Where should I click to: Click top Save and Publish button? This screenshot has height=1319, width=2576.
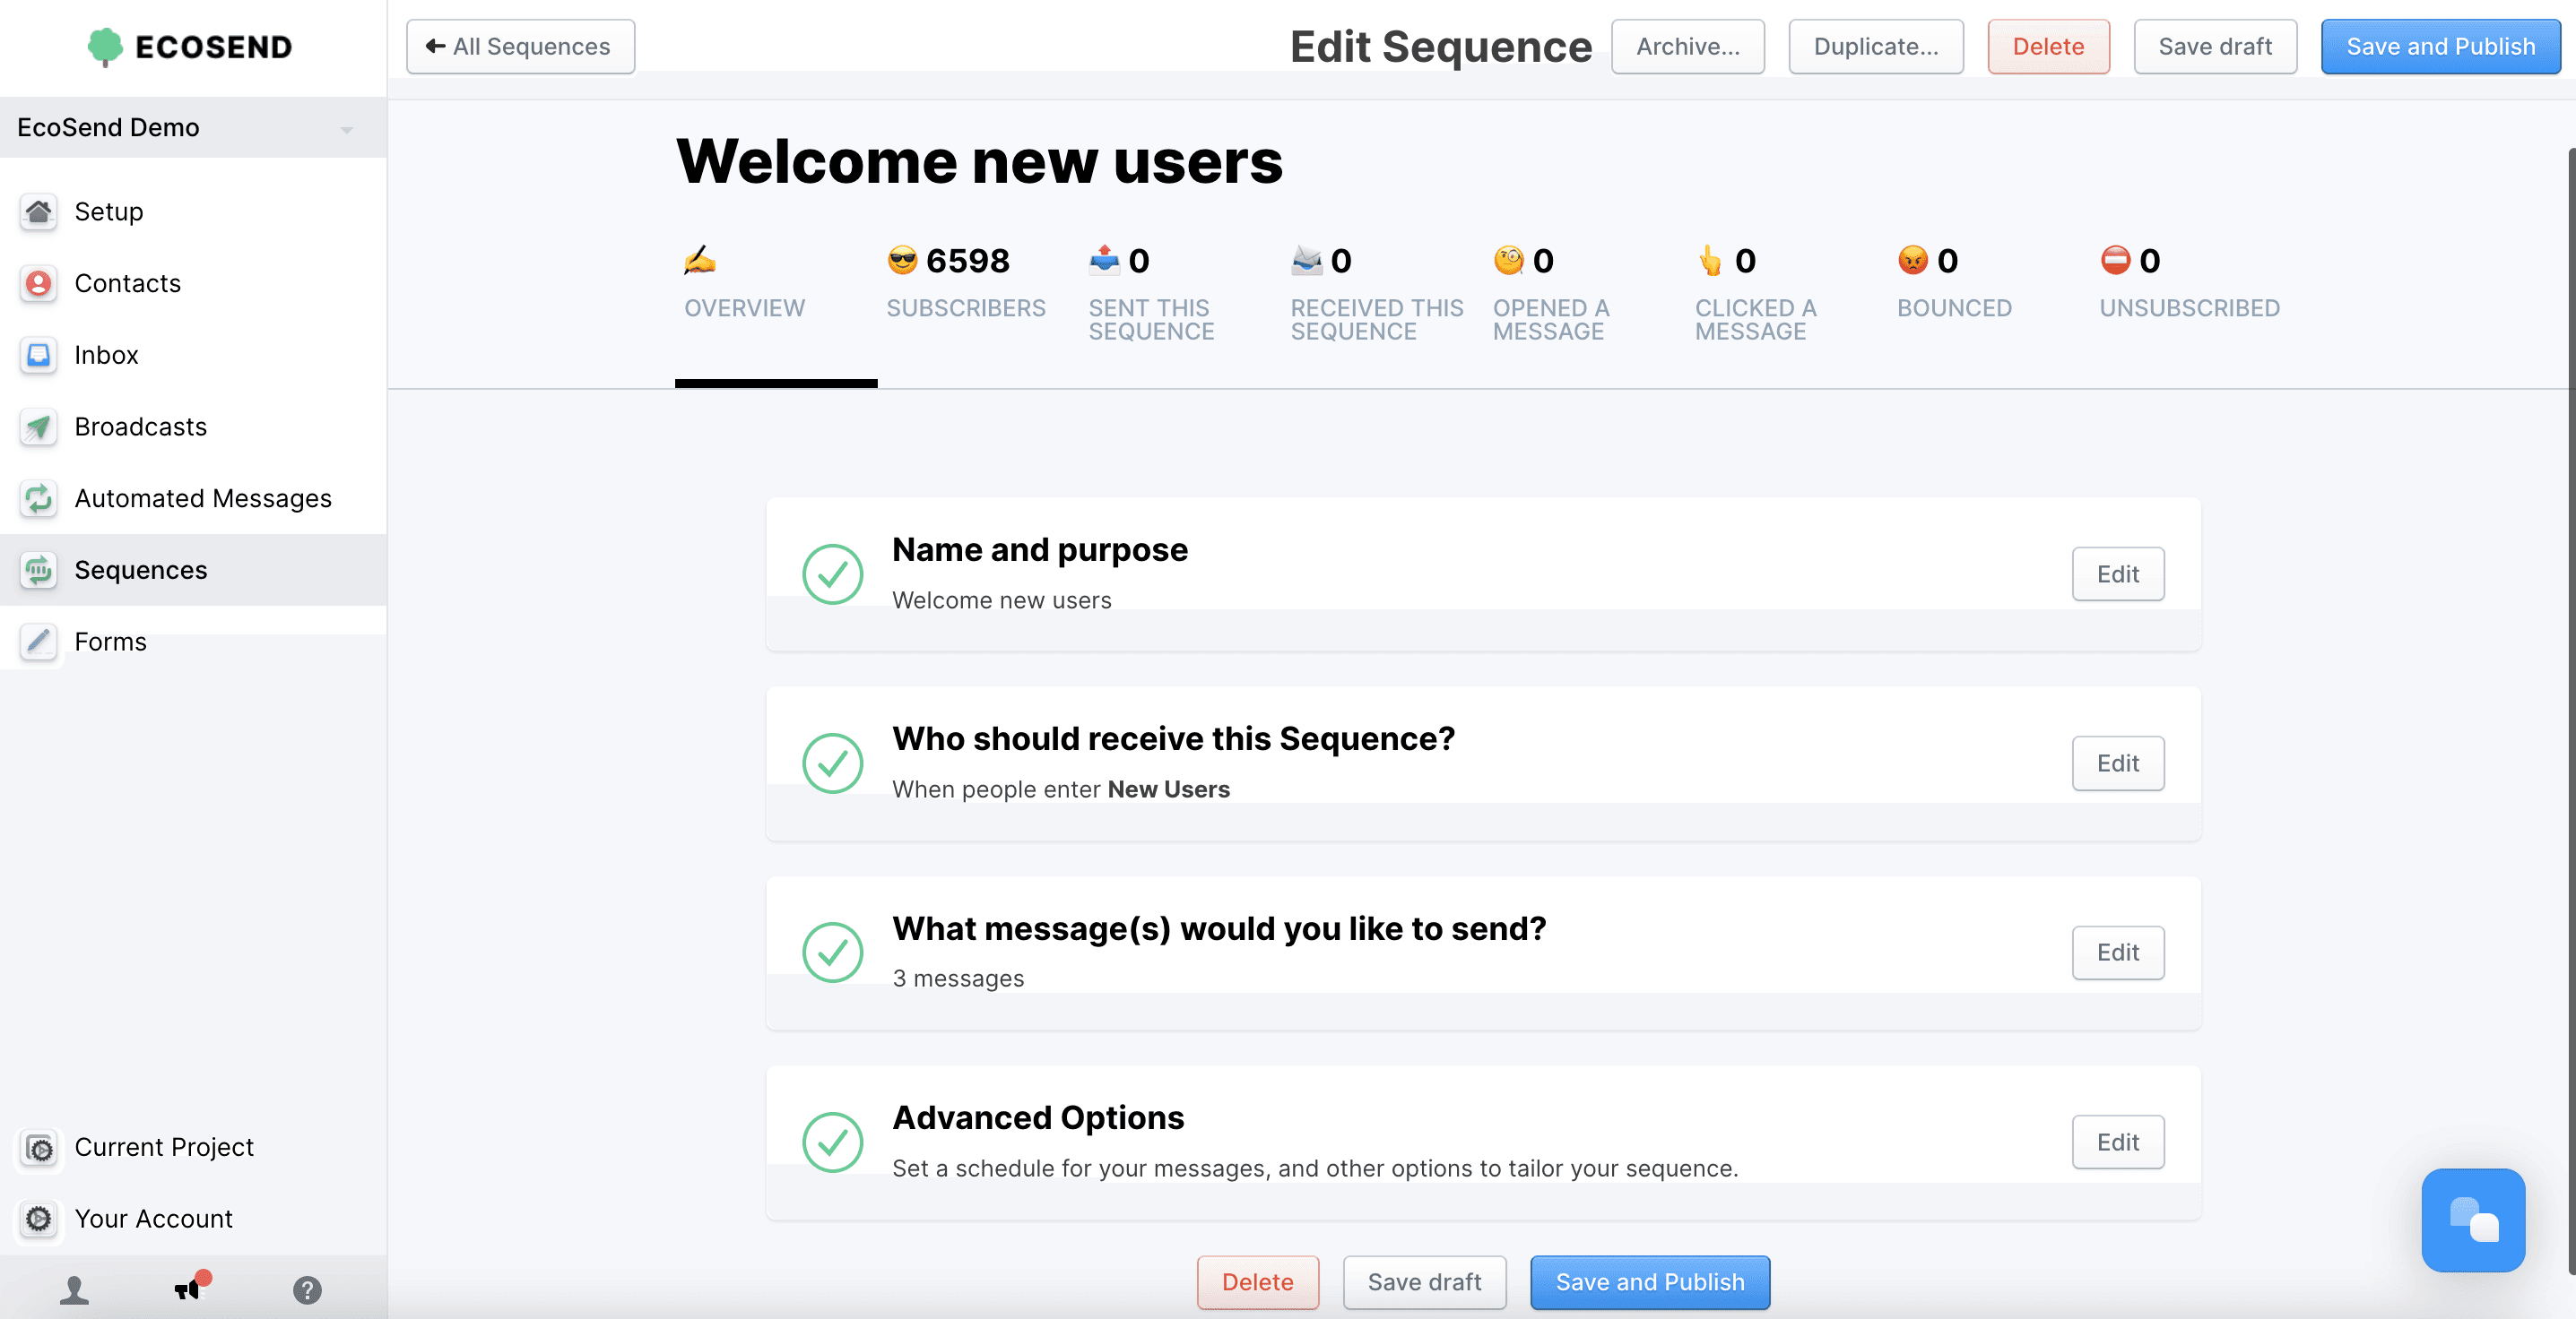coord(2439,47)
